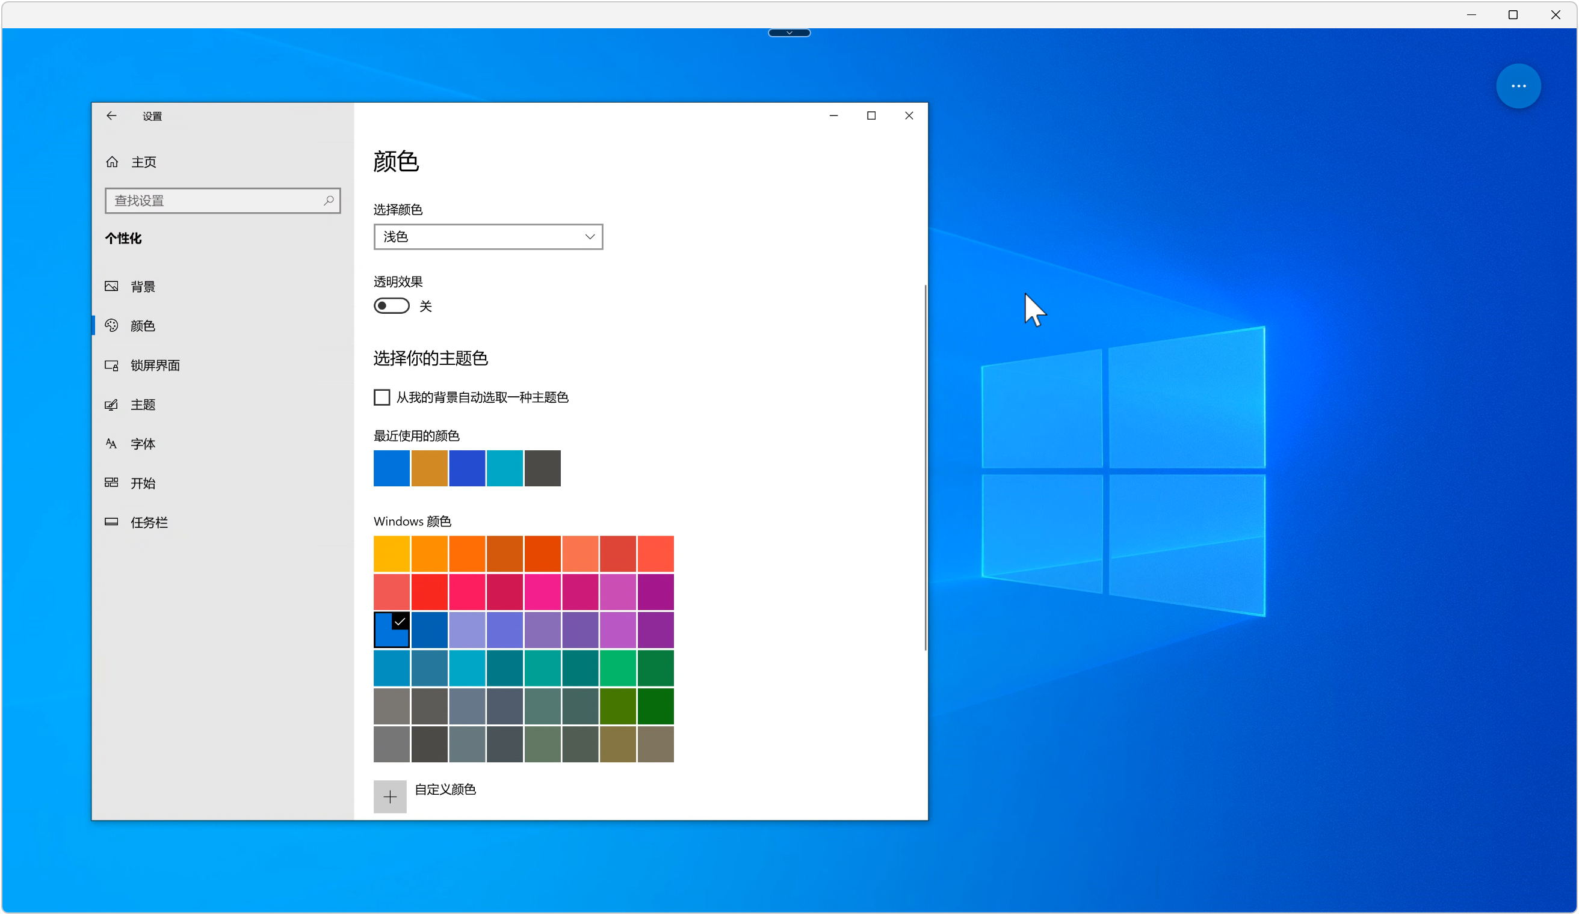The height and width of the screenshot is (915, 1579).
Task: Open 背景 settings page
Action: pyautogui.click(x=223, y=286)
